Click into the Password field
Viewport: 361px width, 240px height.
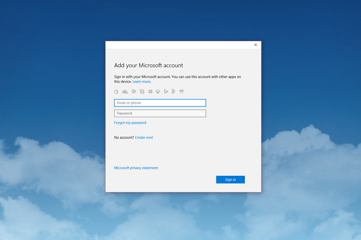(160, 113)
